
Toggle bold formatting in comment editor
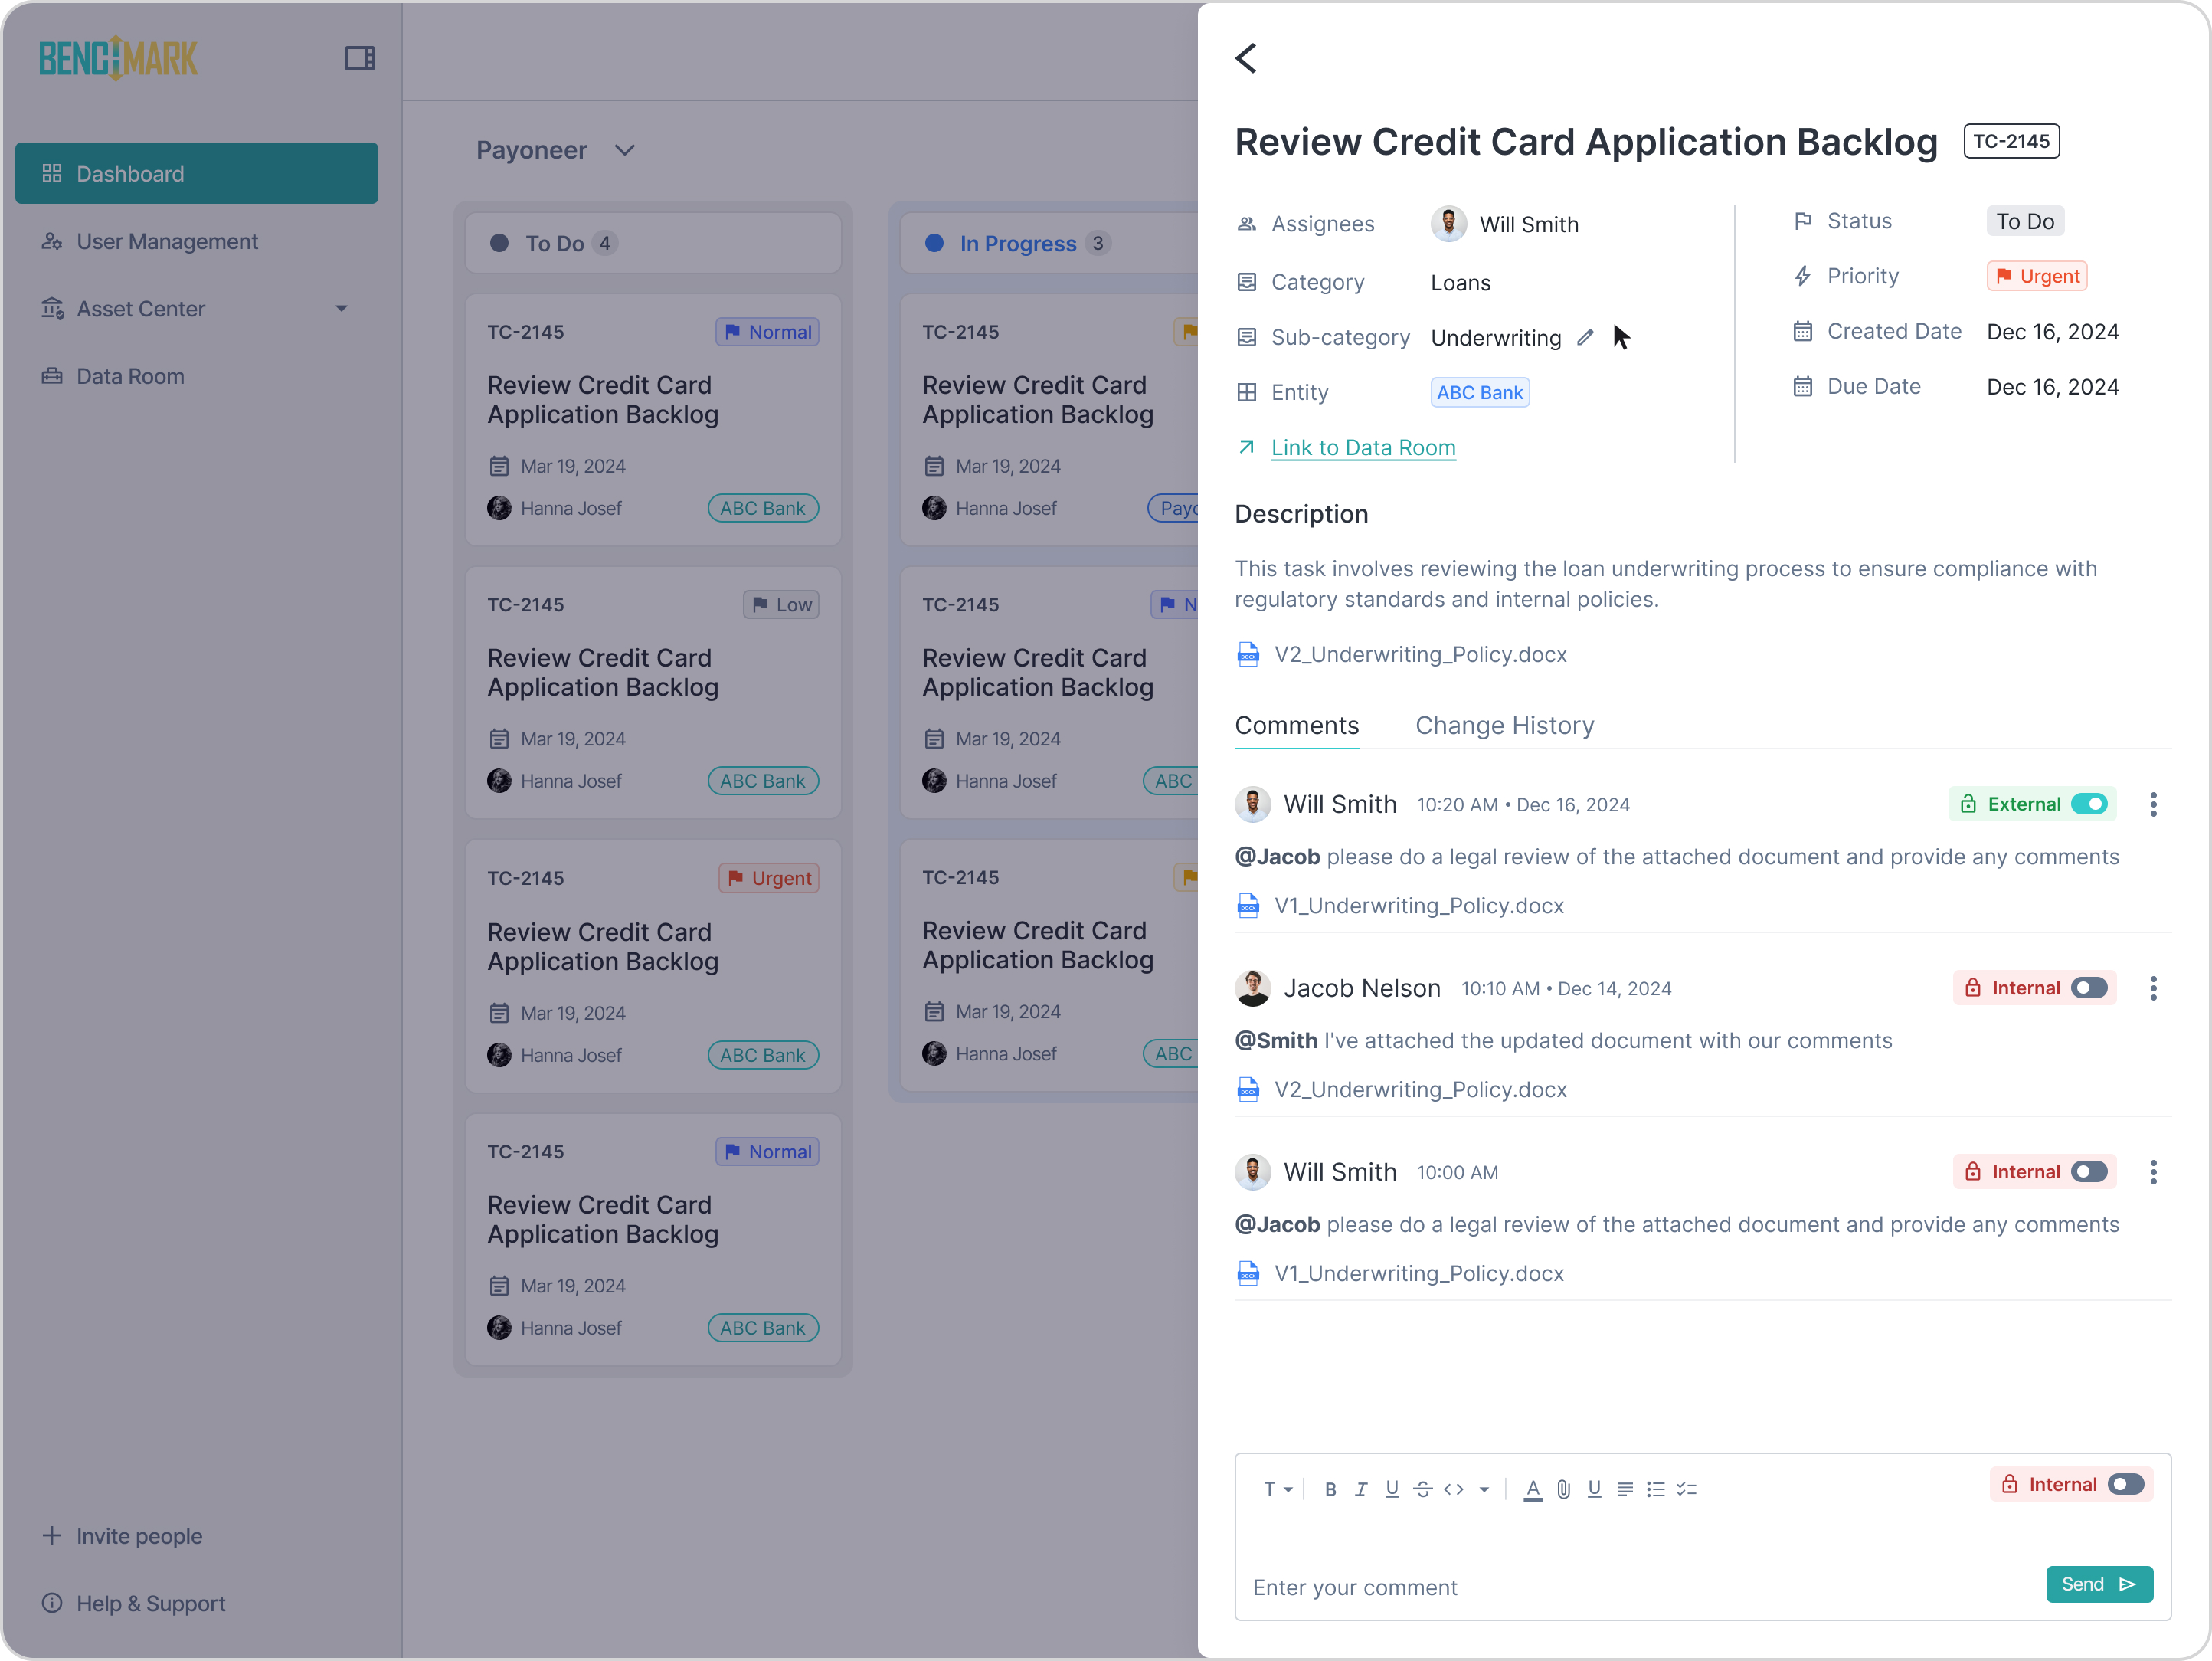coord(1330,1489)
